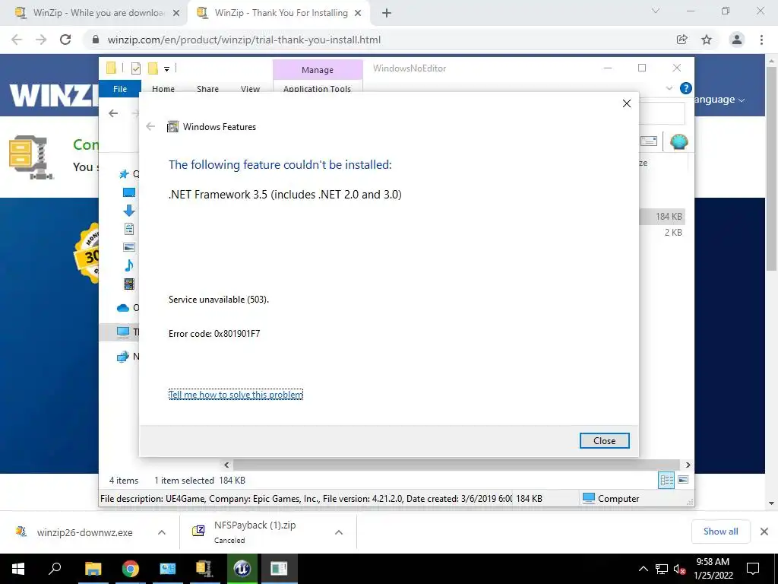
Task: Open options for NFSPayback (1).zip download
Action: [339, 532]
